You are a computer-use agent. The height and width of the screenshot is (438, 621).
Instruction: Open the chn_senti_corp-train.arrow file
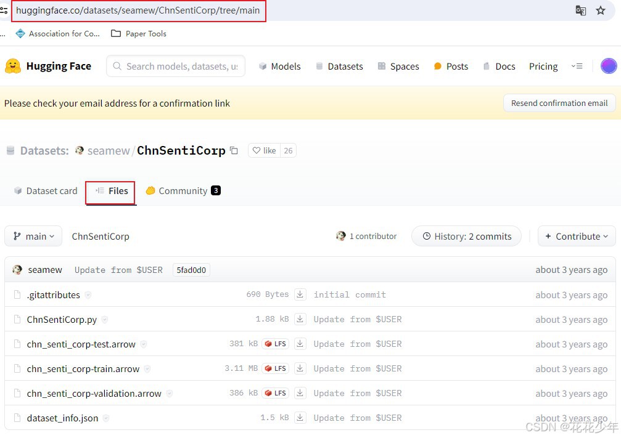point(83,369)
